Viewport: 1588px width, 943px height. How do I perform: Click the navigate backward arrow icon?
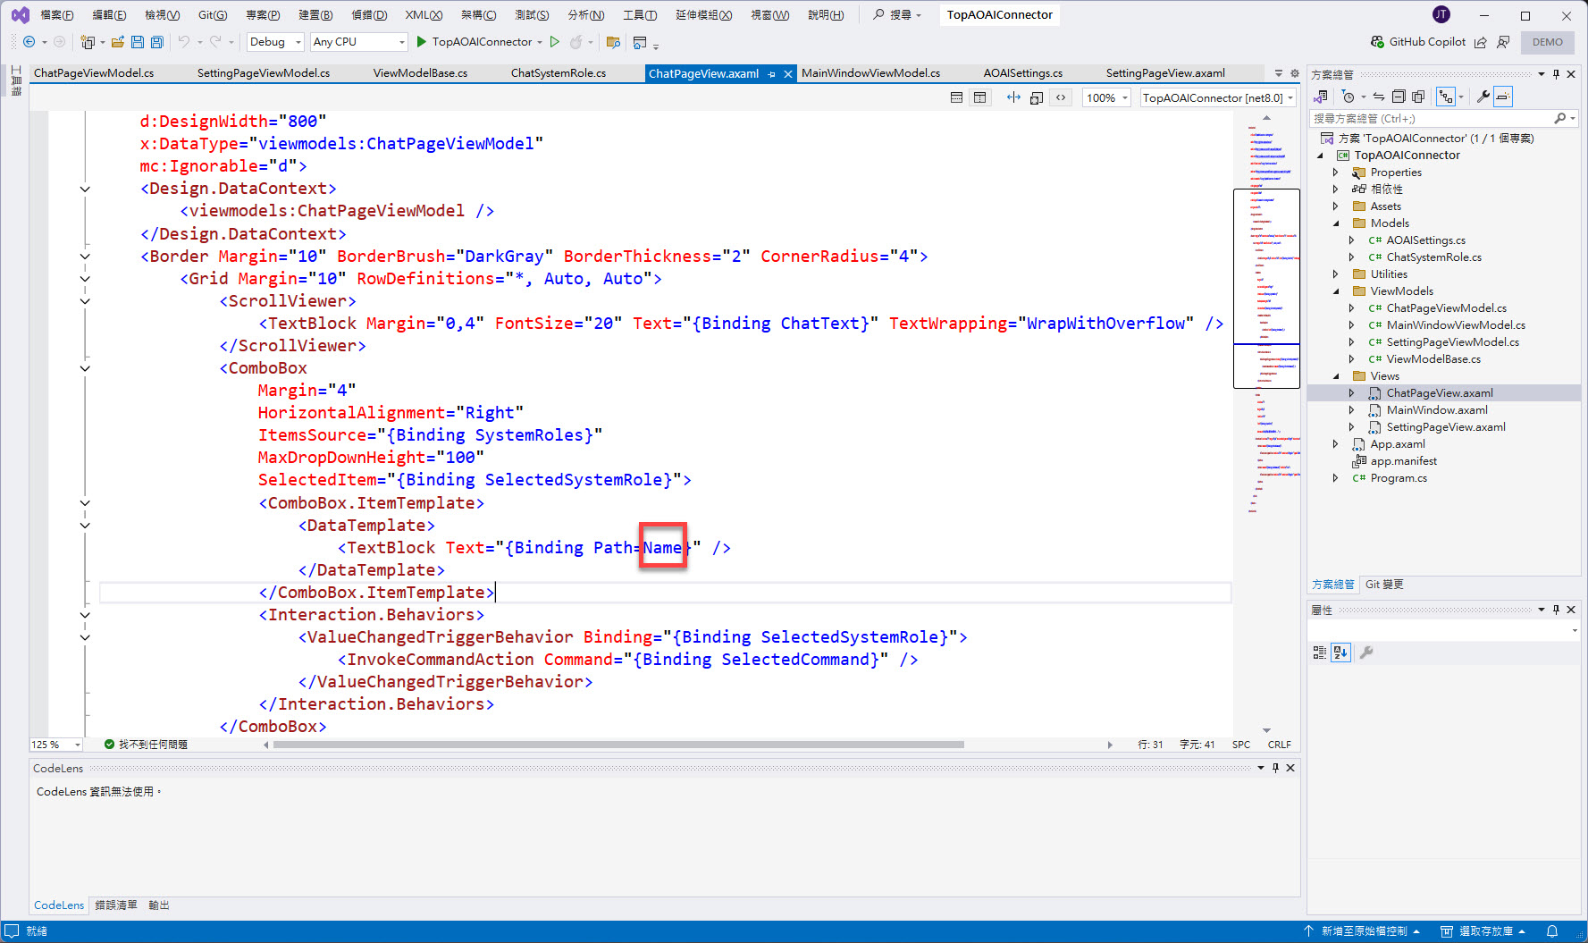click(29, 42)
